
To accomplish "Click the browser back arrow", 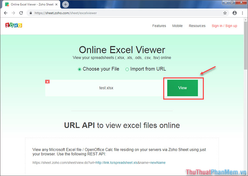I will tap(6, 13).
